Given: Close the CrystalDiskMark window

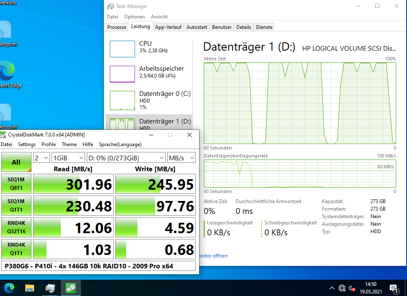Looking at the screenshot, I should 189,135.
